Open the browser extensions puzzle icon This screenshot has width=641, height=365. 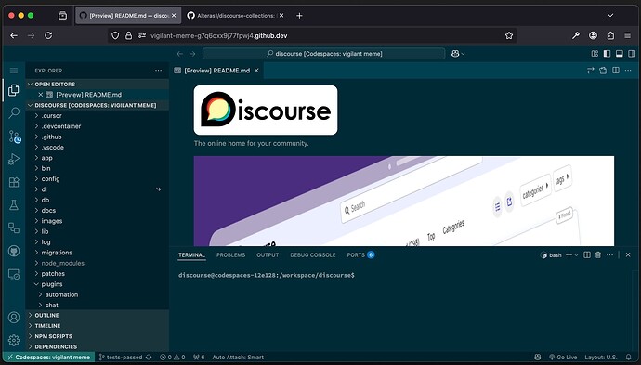(x=610, y=35)
